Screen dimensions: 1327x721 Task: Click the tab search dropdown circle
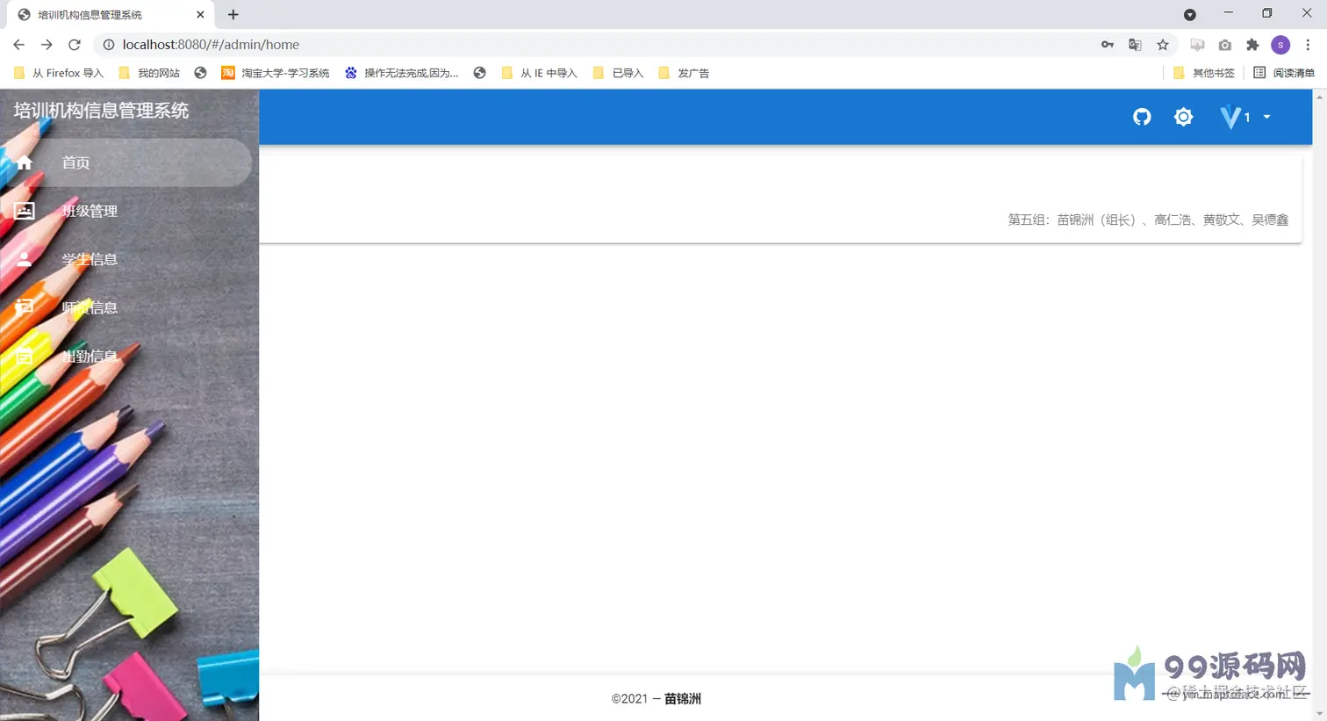point(1189,15)
